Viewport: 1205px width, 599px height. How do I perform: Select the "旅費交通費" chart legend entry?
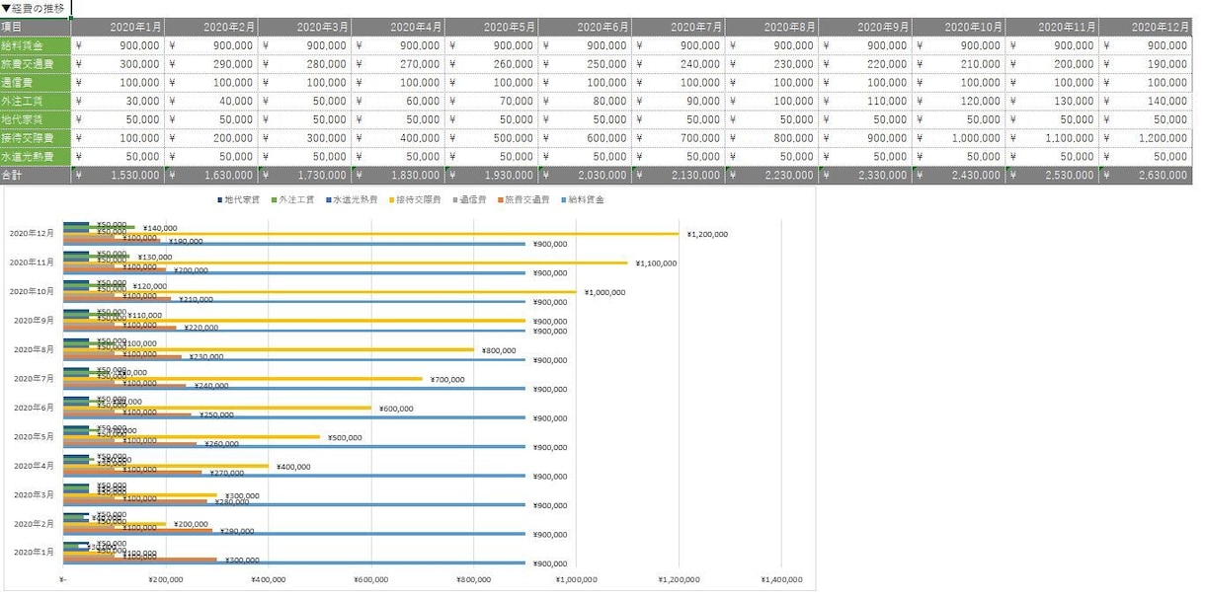(x=522, y=200)
